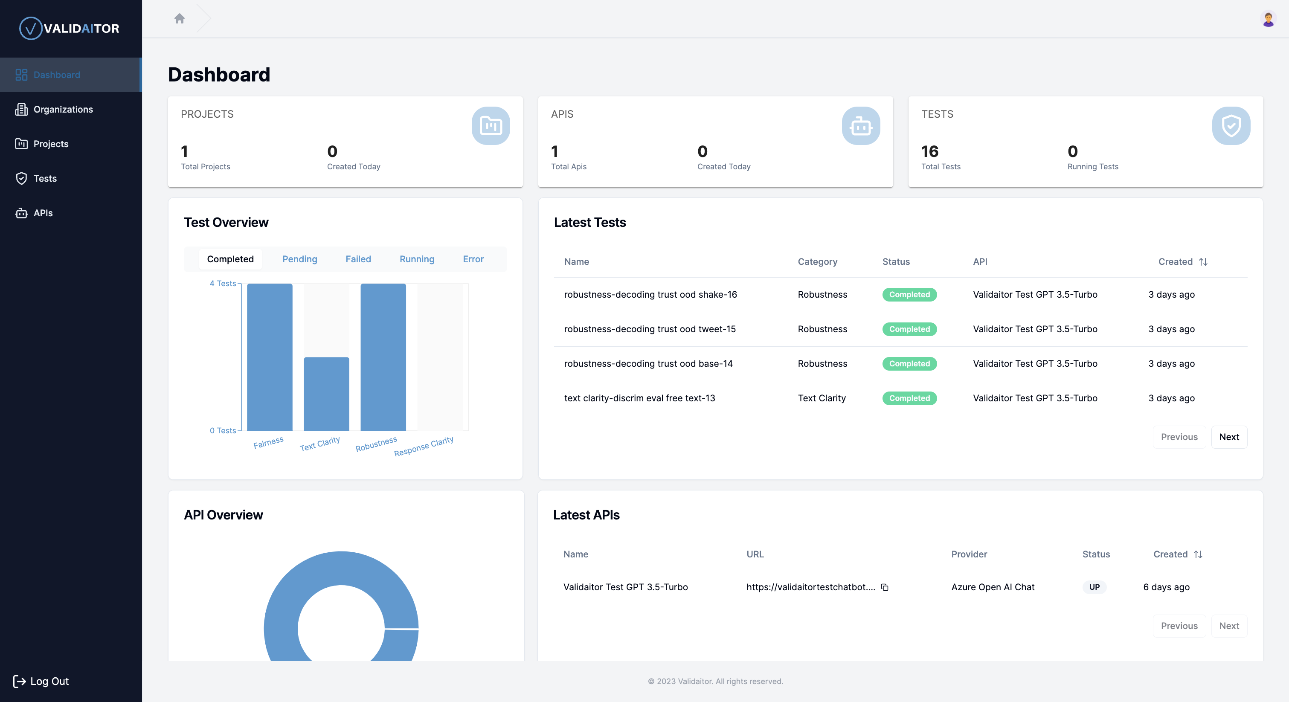
Task: Click Category column header
Action: 817,262
